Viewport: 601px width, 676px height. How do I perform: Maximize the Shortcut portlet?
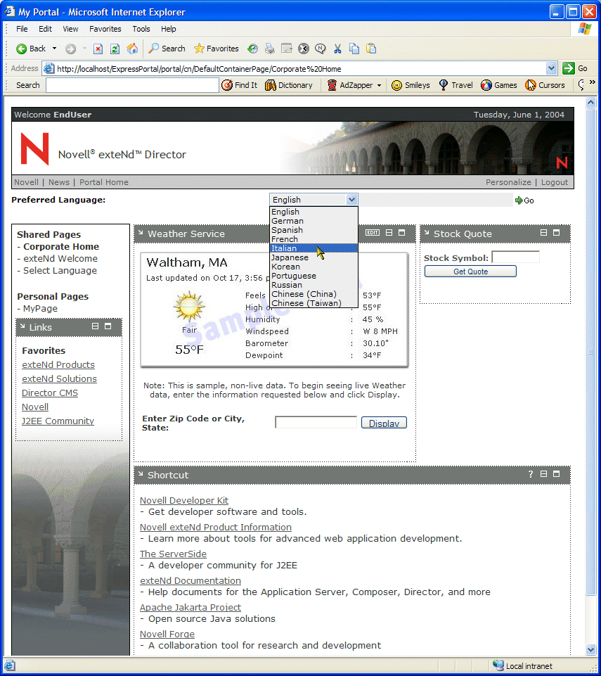click(557, 474)
